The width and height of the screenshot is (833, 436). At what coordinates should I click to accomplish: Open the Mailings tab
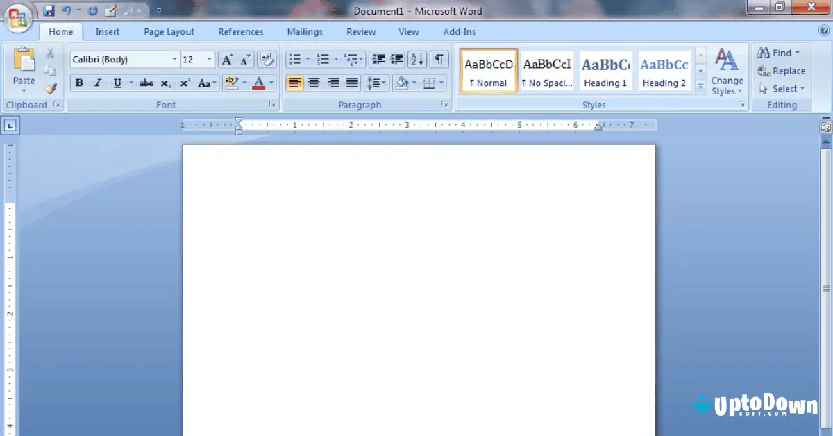coord(305,31)
